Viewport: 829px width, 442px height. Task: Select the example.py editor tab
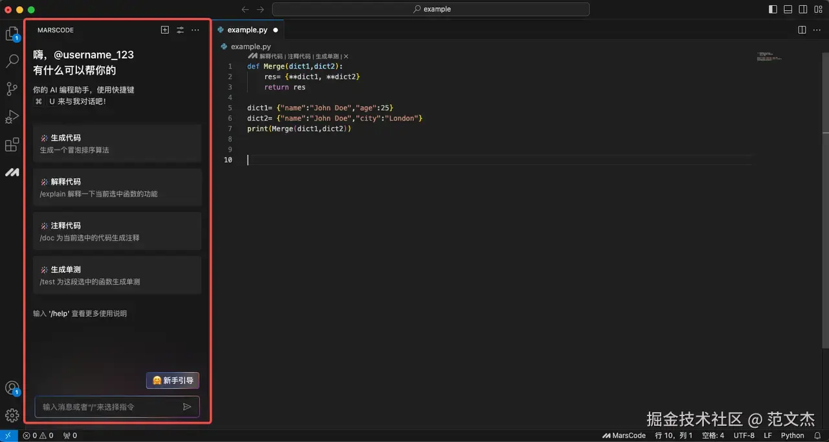[249, 30]
